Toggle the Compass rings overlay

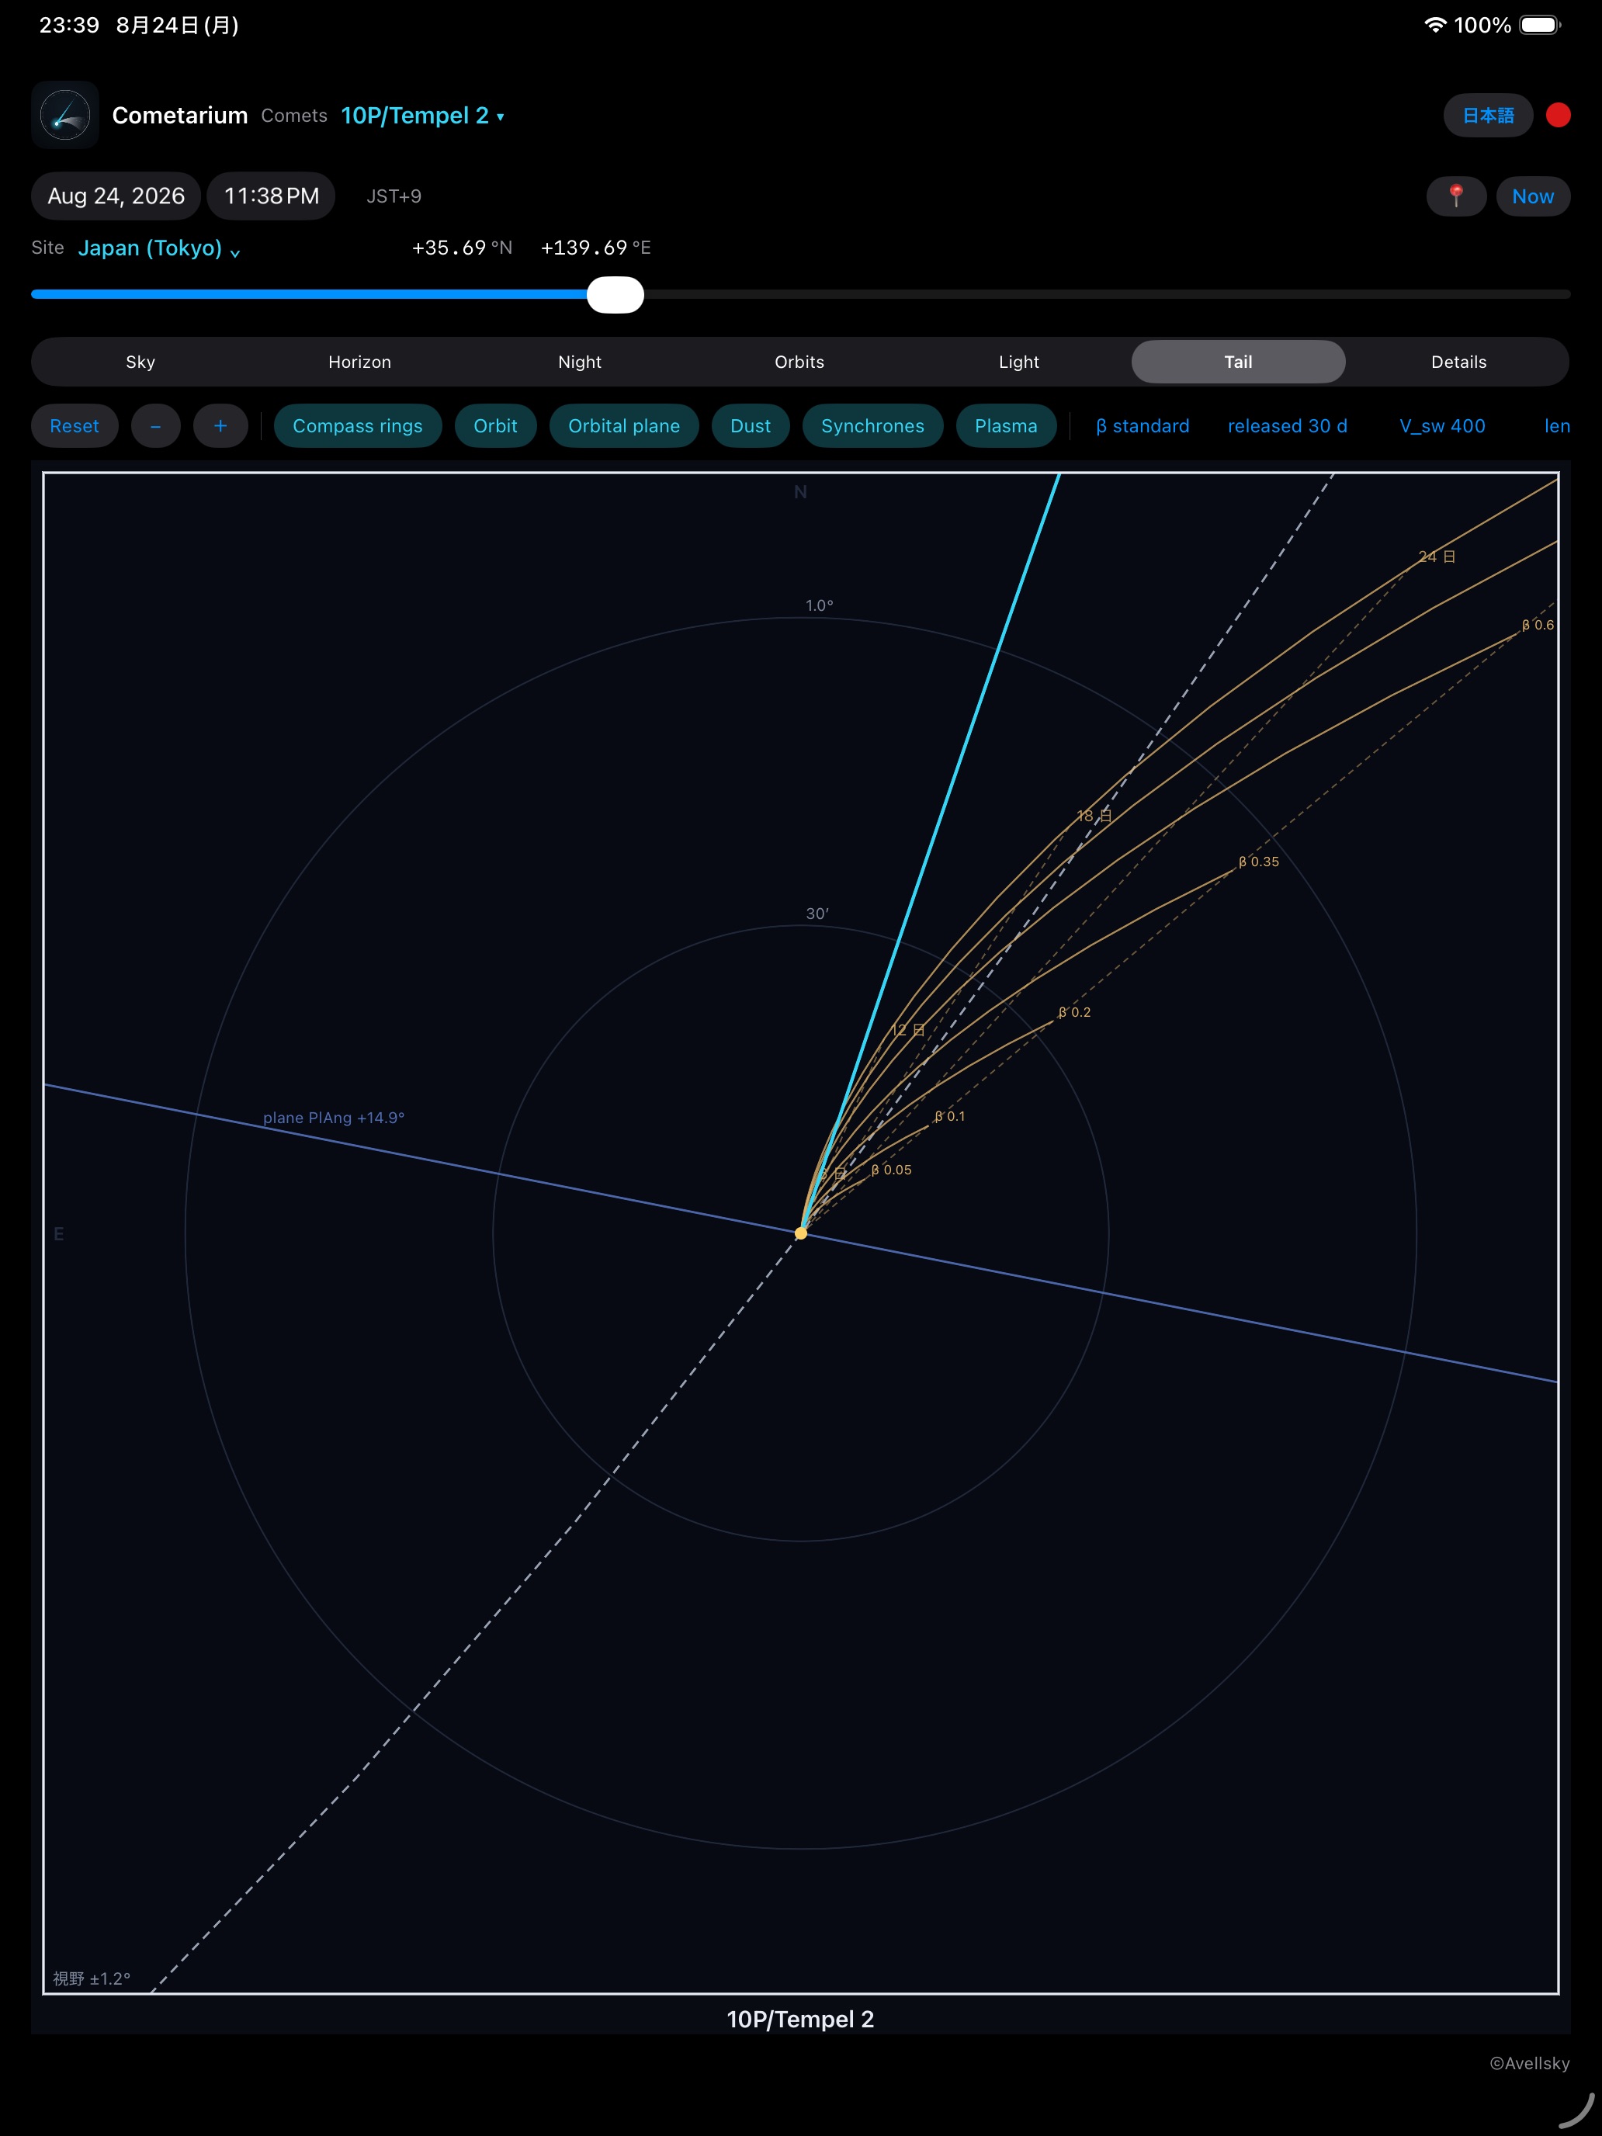[357, 426]
